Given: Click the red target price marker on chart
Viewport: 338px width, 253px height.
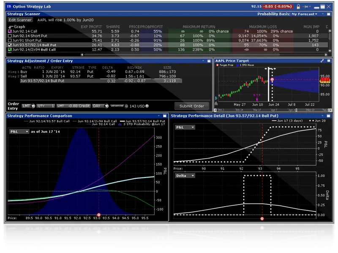Looking at the screenshot, I should pos(272,80).
